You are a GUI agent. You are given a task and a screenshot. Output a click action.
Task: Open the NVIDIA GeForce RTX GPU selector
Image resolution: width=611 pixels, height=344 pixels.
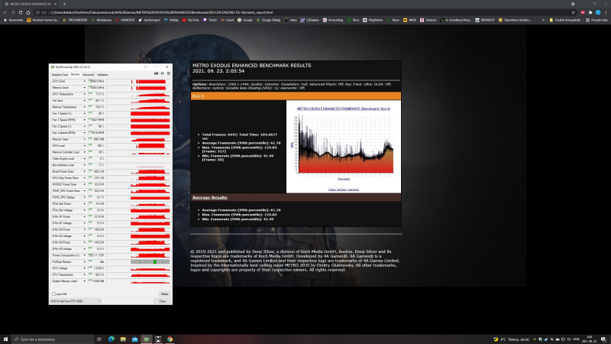(76, 301)
